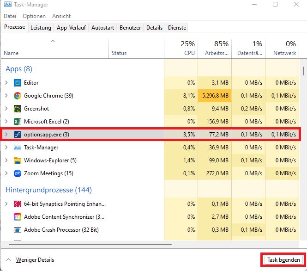Click the Hintergrundprozesse (144) heading
Viewport: 307px width, 271px height.
tap(49, 190)
